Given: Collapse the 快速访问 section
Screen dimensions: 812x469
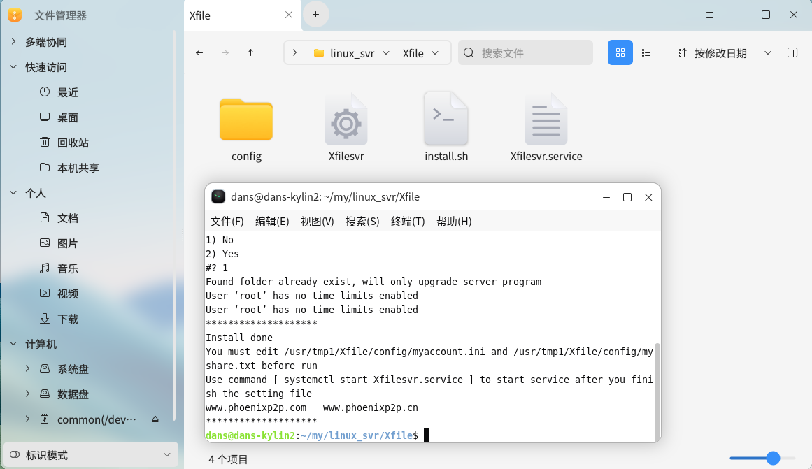Looking at the screenshot, I should [x=13, y=67].
